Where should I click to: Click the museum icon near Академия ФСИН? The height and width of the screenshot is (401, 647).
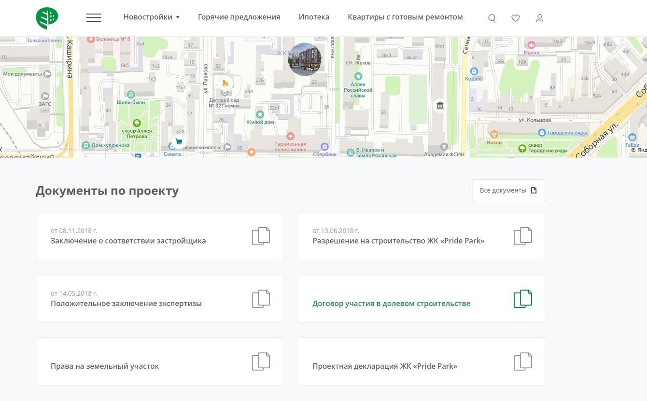click(x=440, y=105)
